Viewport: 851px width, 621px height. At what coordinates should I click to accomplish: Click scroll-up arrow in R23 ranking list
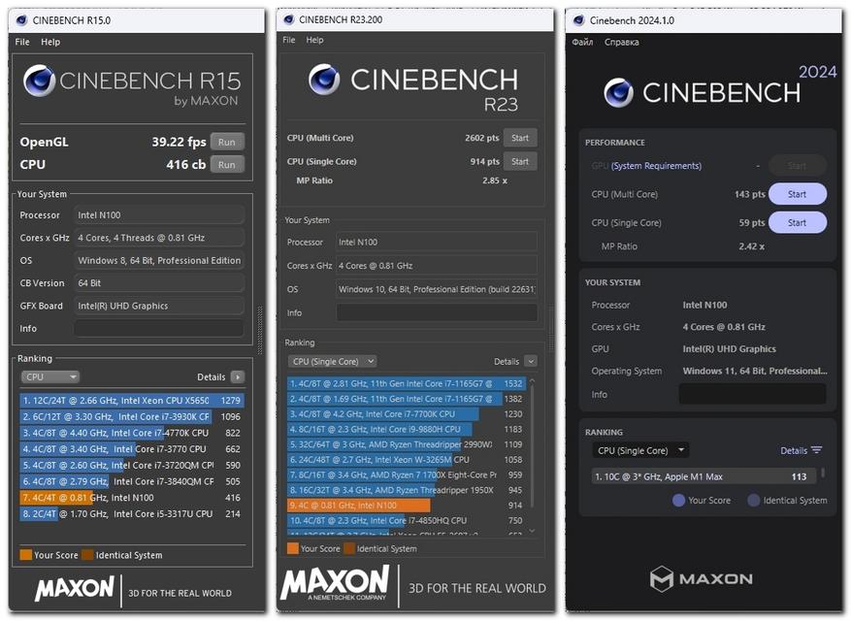[532, 381]
